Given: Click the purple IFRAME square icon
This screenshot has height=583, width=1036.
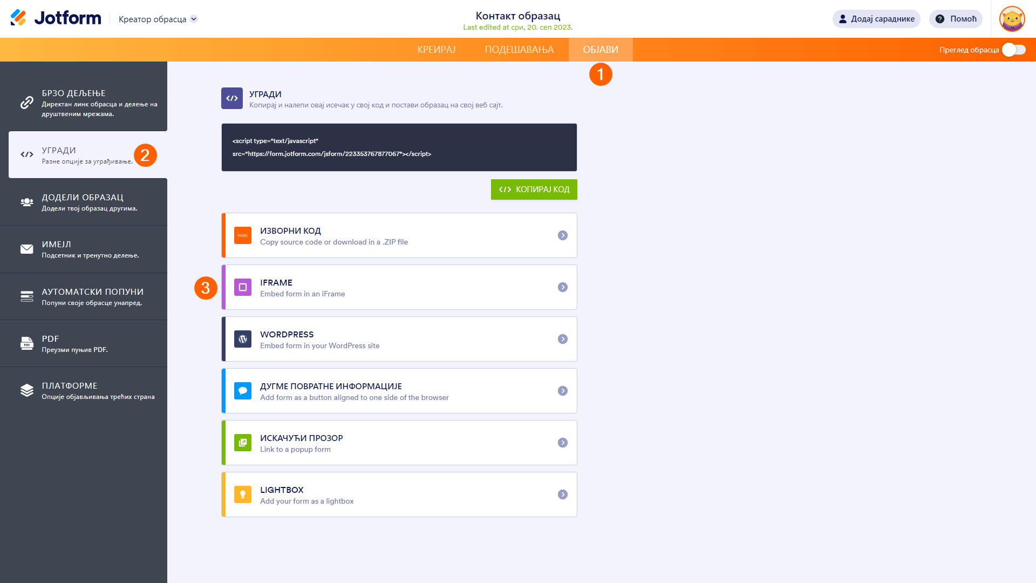Looking at the screenshot, I should pyautogui.click(x=243, y=287).
